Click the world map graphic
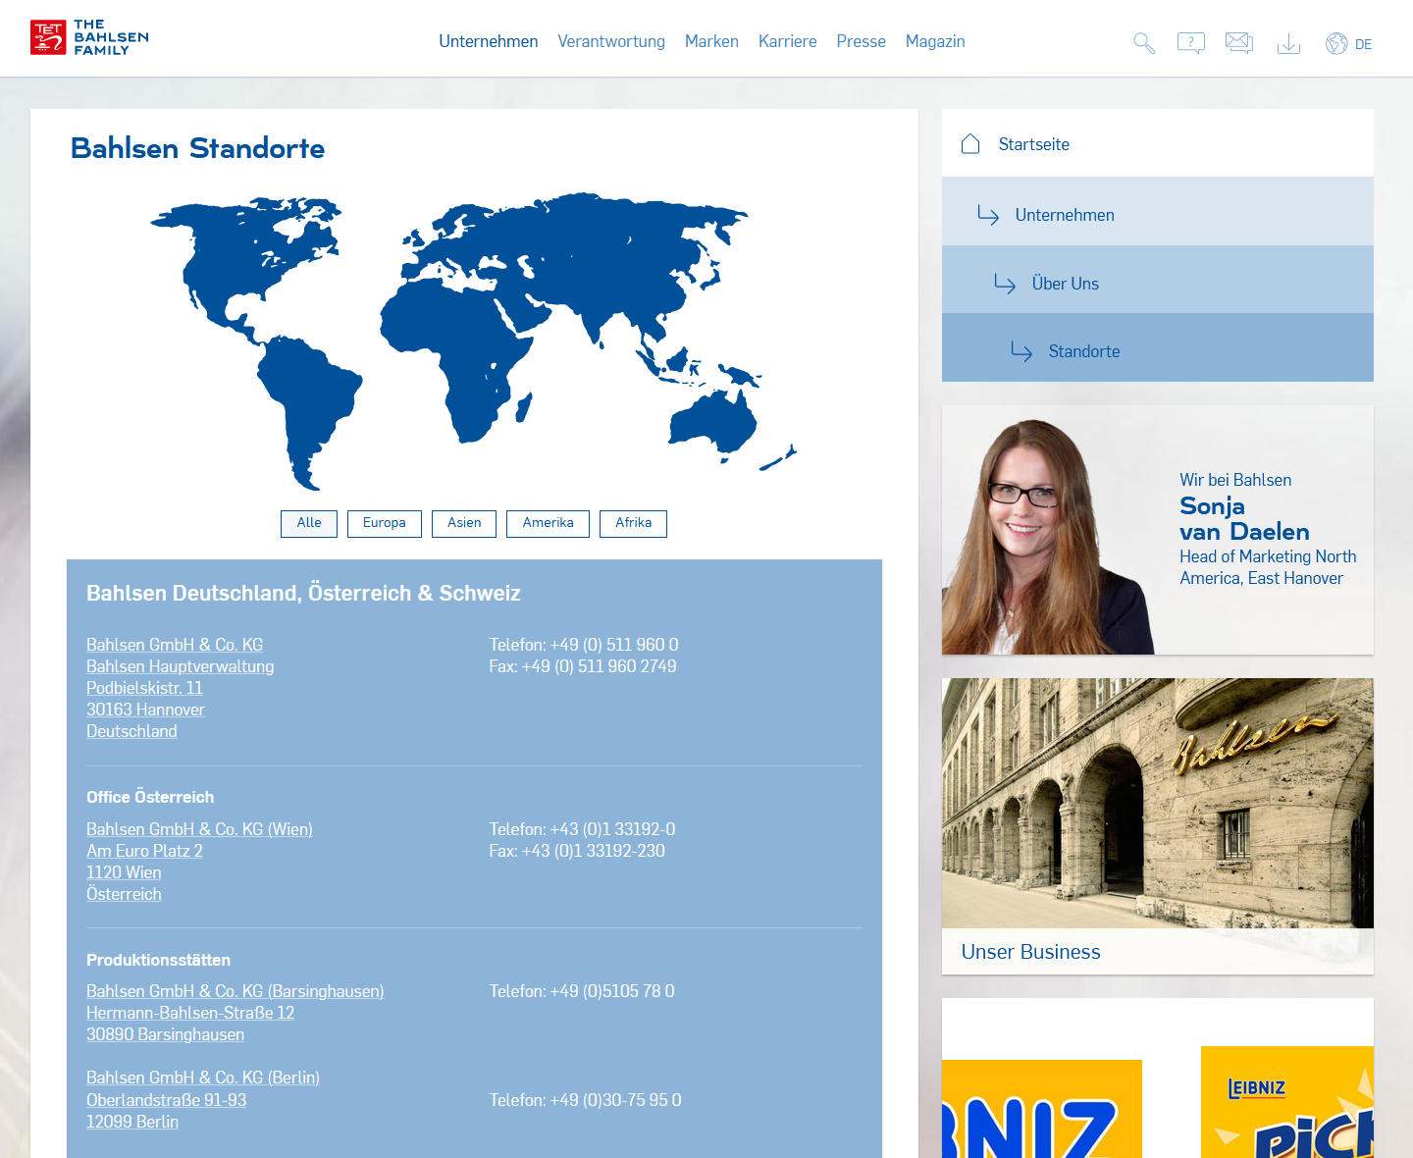Viewport: 1413px width, 1158px height. 473,341
